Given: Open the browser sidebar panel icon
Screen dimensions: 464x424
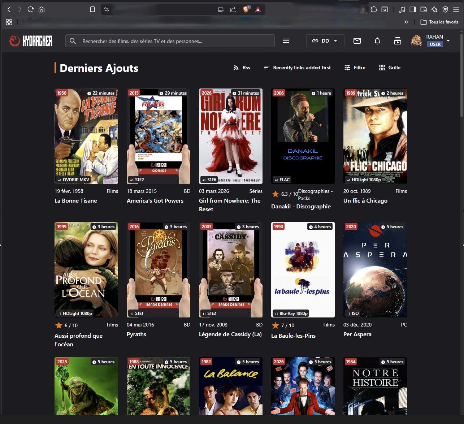Looking at the screenshot, I should [x=413, y=10].
